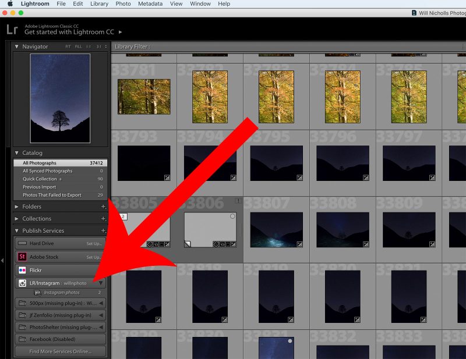Image resolution: width=466 pixels, height=359 pixels.
Task: Click the jf Zenfolio folder icon
Action: [x=22, y=315]
